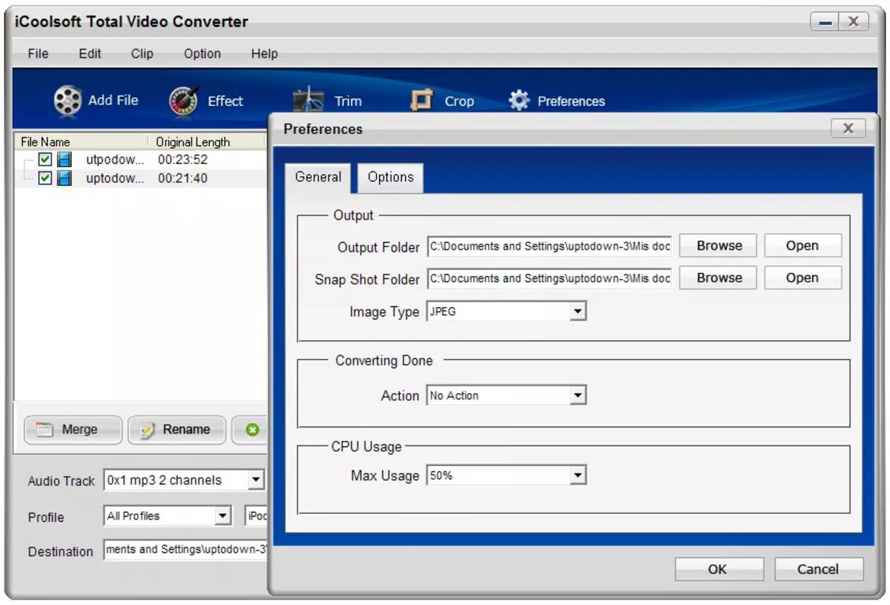Uncheck the uptodow... file checkbox

tap(45, 178)
